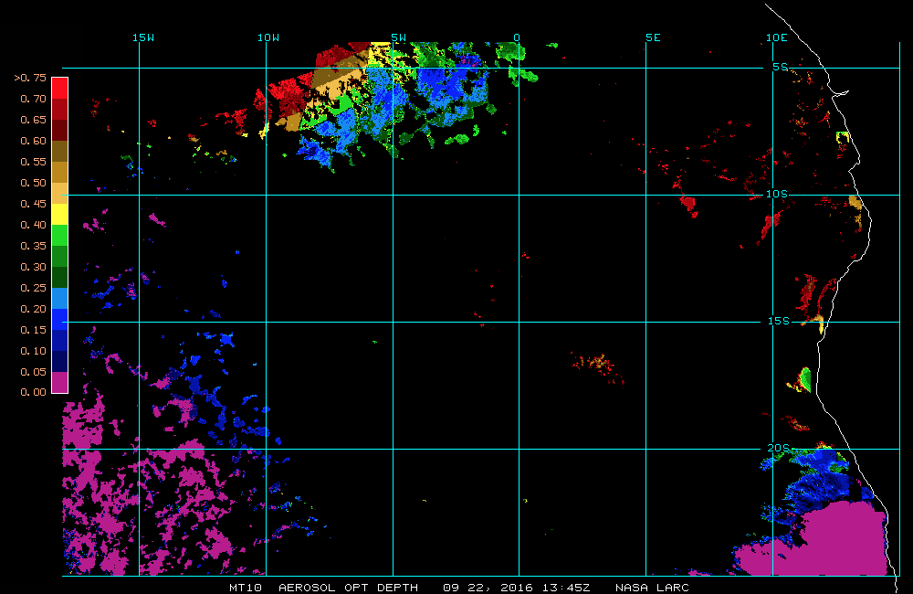This screenshot has width=913, height=594.
Task: Click the 'NASA LARC' credit text
Action: (x=652, y=588)
